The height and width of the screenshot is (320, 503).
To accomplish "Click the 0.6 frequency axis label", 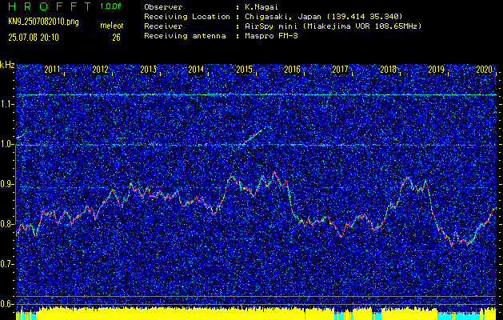I will coord(7,304).
